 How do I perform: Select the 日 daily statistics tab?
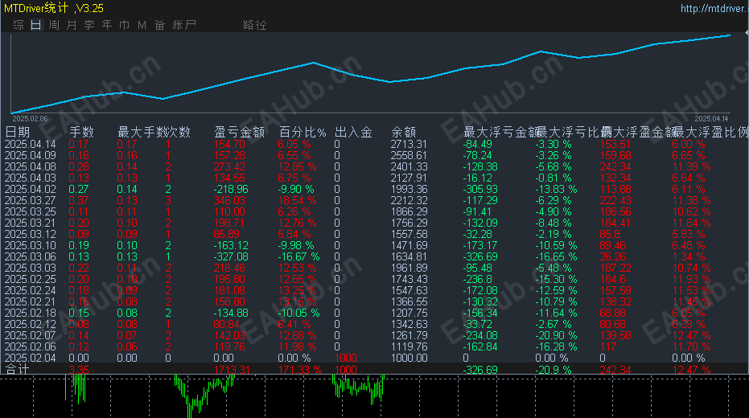[36, 25]
